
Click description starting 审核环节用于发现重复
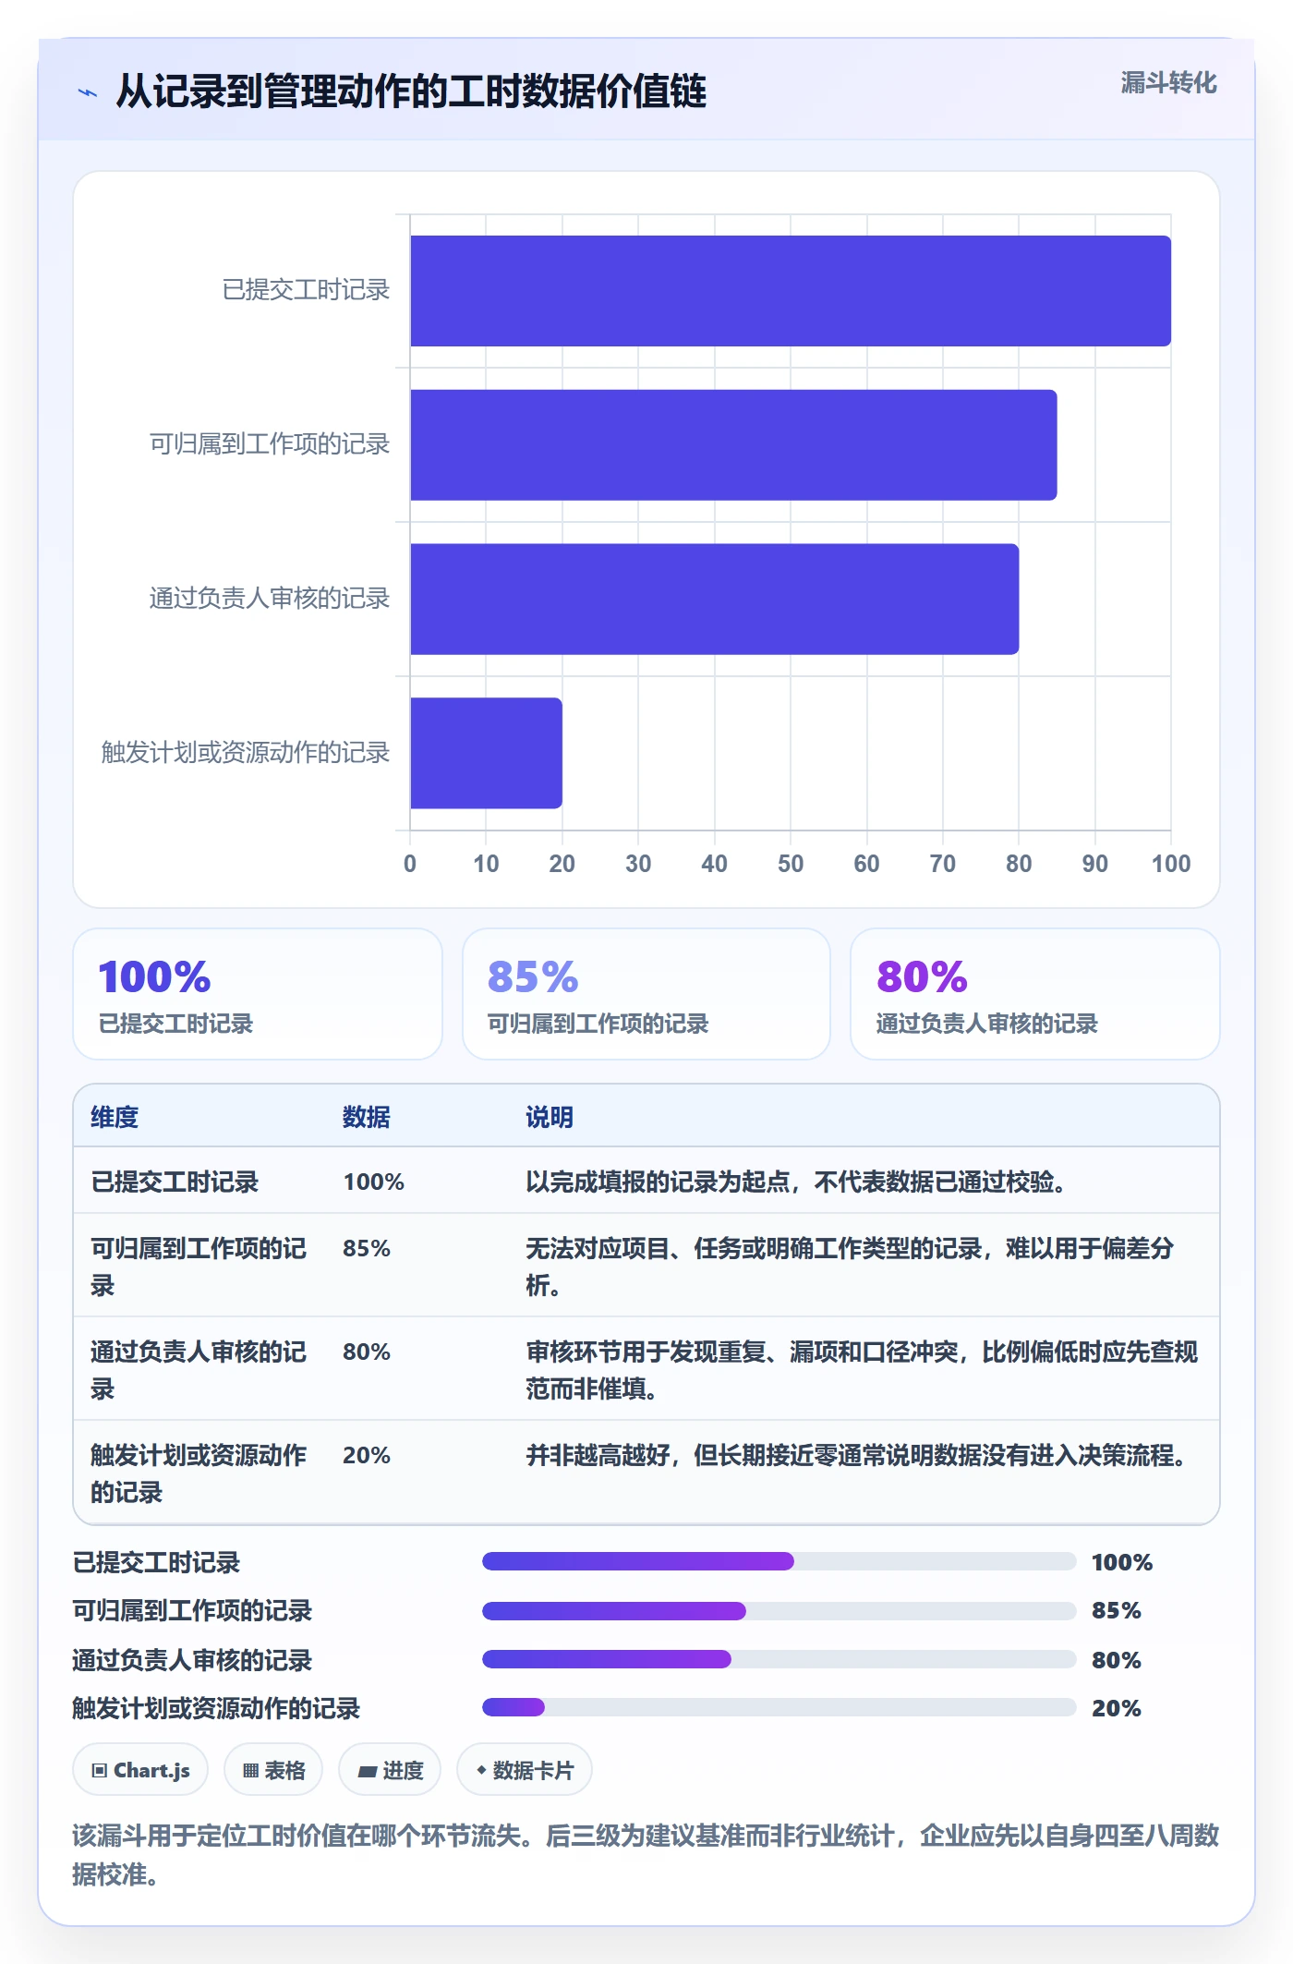(862, 1370)
